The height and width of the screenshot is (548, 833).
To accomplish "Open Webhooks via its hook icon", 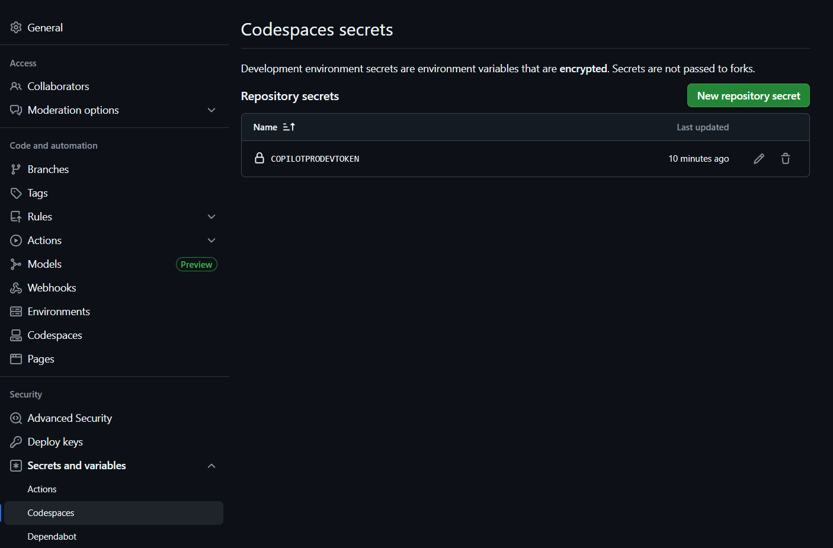I will tap(15, 287).
